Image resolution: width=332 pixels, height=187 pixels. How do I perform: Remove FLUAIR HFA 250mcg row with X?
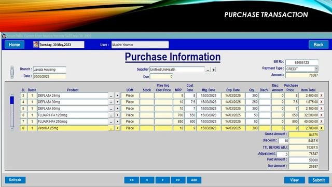click(x=321, y=122)
